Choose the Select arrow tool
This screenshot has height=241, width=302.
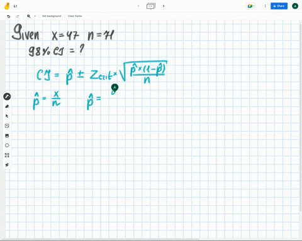coord(7,116)
